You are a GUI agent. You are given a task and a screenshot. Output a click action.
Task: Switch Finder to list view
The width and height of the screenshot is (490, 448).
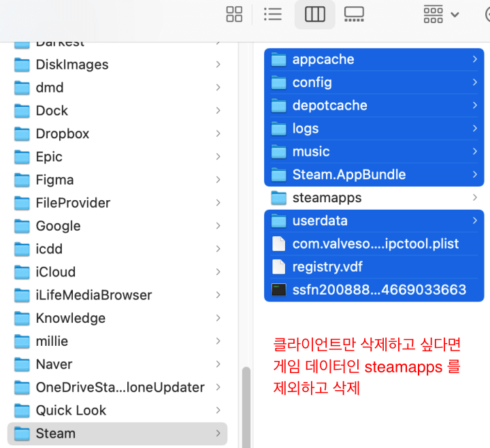(273, 14)
